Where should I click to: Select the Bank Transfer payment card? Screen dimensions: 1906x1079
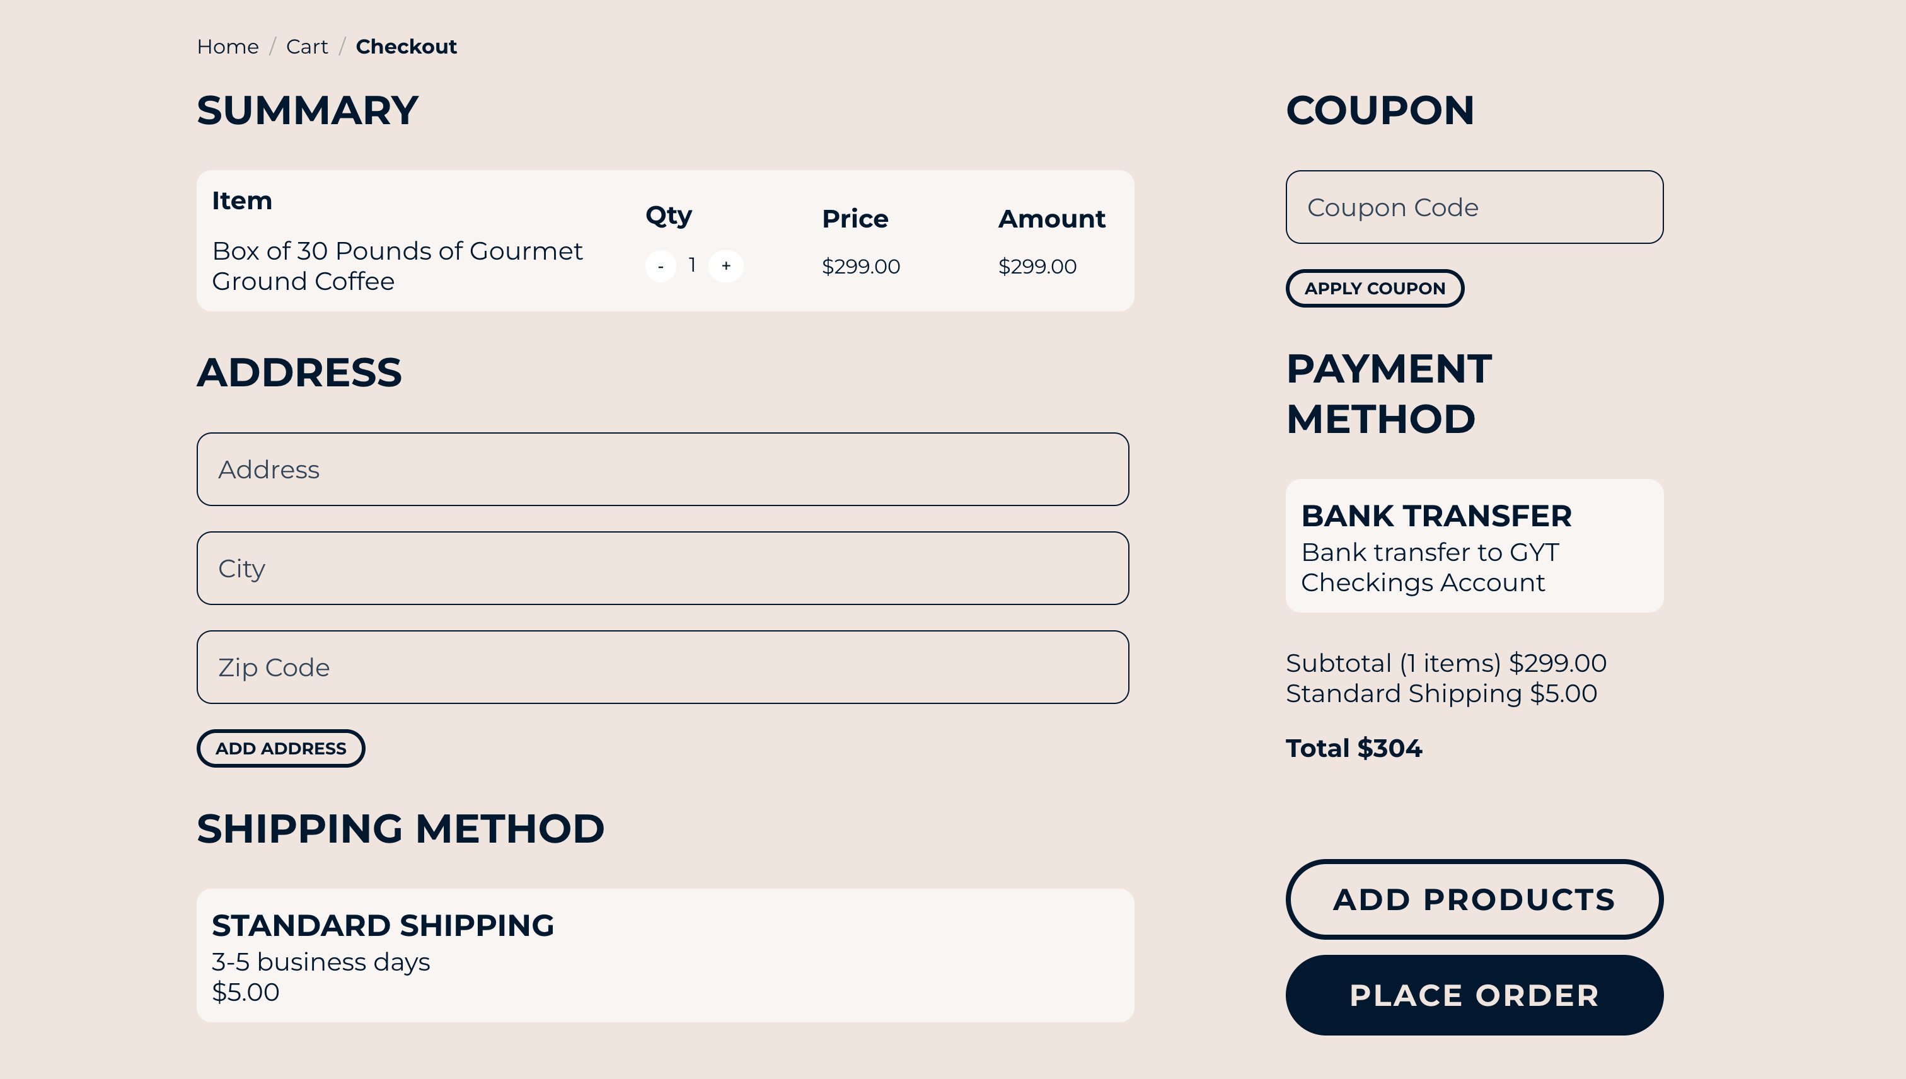tap(1474, 545)
